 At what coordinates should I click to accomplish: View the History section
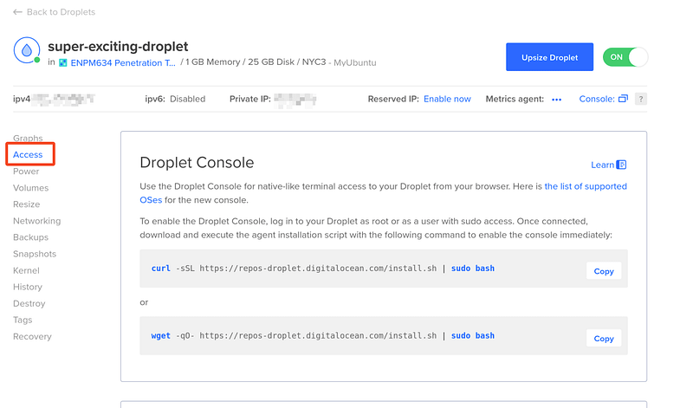coord(28,287)
